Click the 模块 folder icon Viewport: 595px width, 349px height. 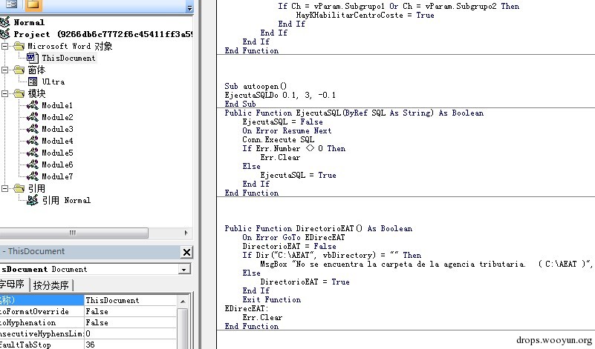click(19, 93)
